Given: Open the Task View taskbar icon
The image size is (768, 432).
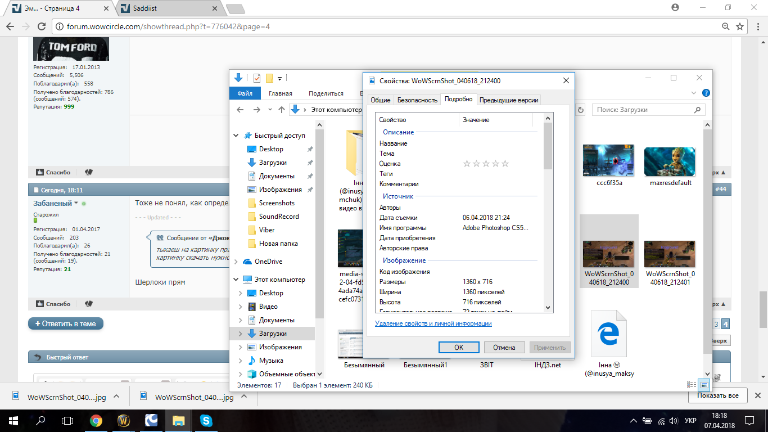Looking at the screenshot, I should coord(67,420).
